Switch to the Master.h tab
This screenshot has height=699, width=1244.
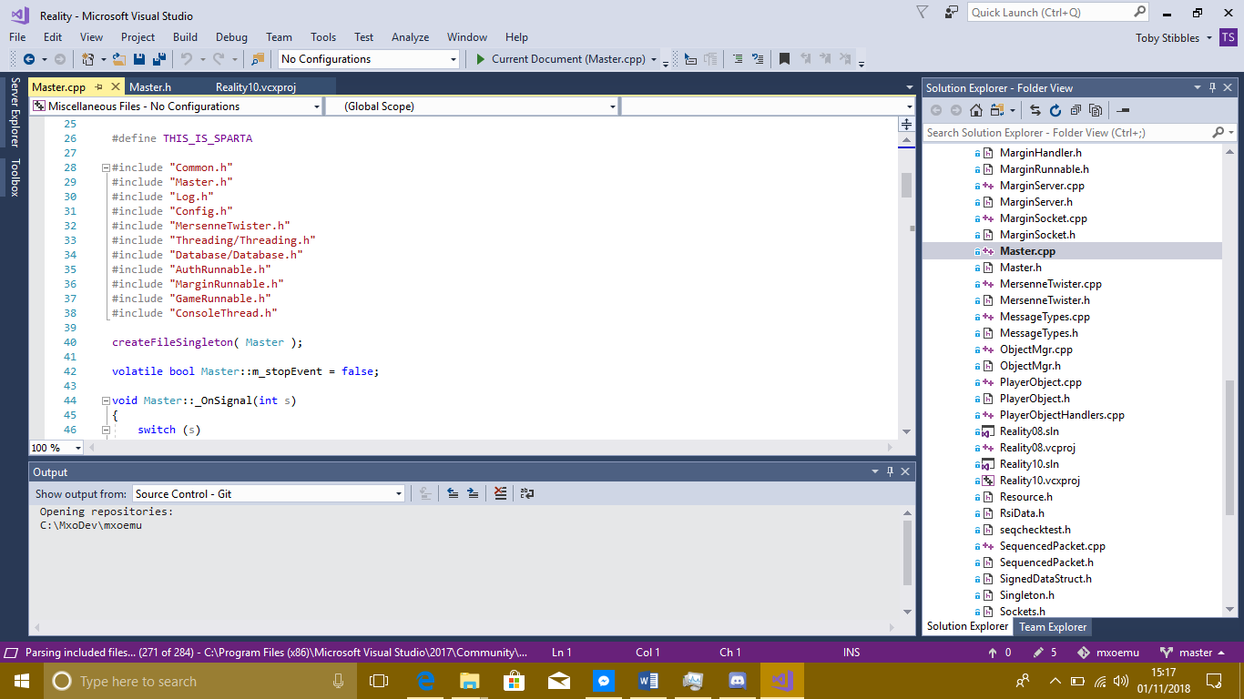(x=150, y=87)
